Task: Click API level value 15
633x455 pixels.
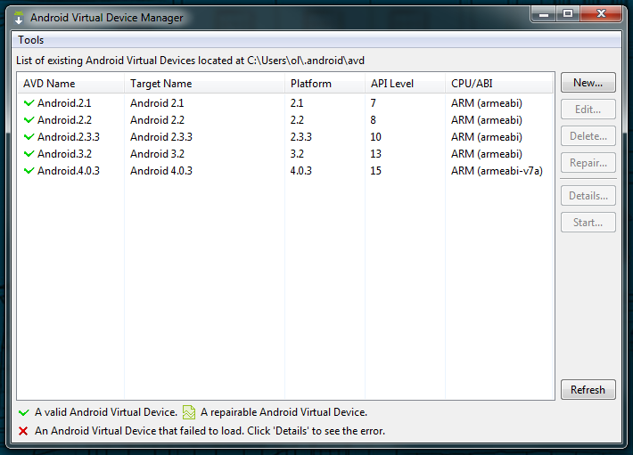Action: 376,171
